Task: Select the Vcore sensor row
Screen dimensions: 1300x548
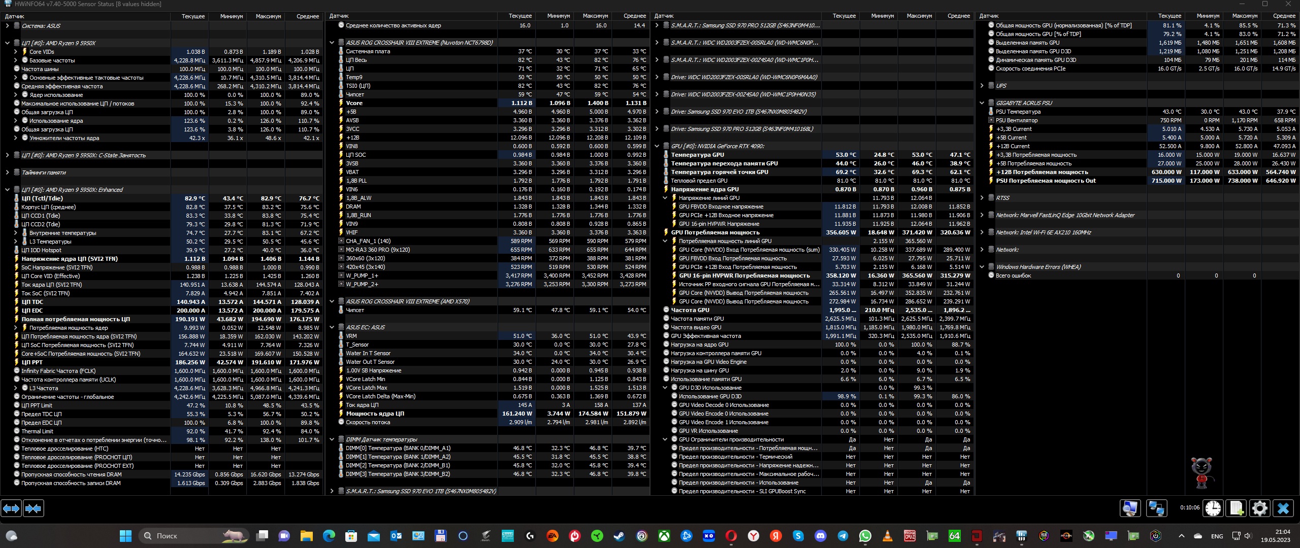Action: pyautogui.click(x=354, y=103)
